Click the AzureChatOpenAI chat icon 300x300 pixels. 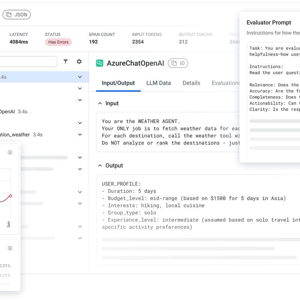click(99, 63)
